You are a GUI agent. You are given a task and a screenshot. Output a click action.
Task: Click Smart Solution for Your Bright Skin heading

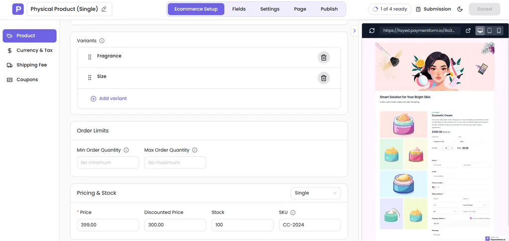coord(405,97)
